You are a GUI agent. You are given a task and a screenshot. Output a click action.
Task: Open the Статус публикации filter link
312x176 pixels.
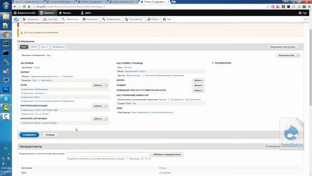tap(39, 110)
